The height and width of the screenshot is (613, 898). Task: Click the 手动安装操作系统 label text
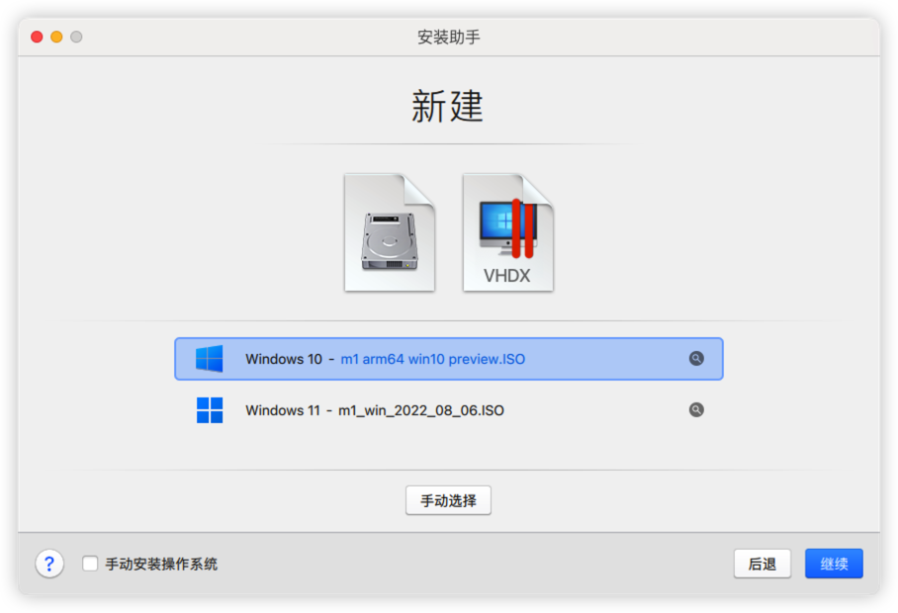point(161,565)
